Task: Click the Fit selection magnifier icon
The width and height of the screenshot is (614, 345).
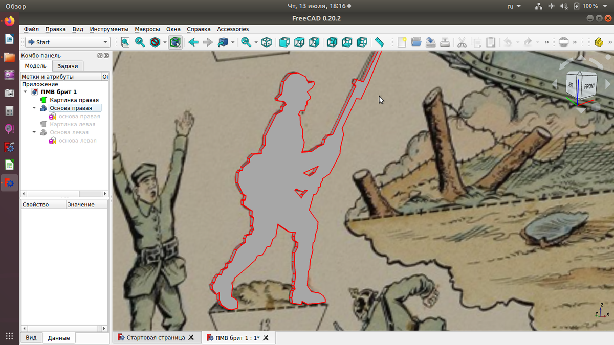Action: [140, 42]
